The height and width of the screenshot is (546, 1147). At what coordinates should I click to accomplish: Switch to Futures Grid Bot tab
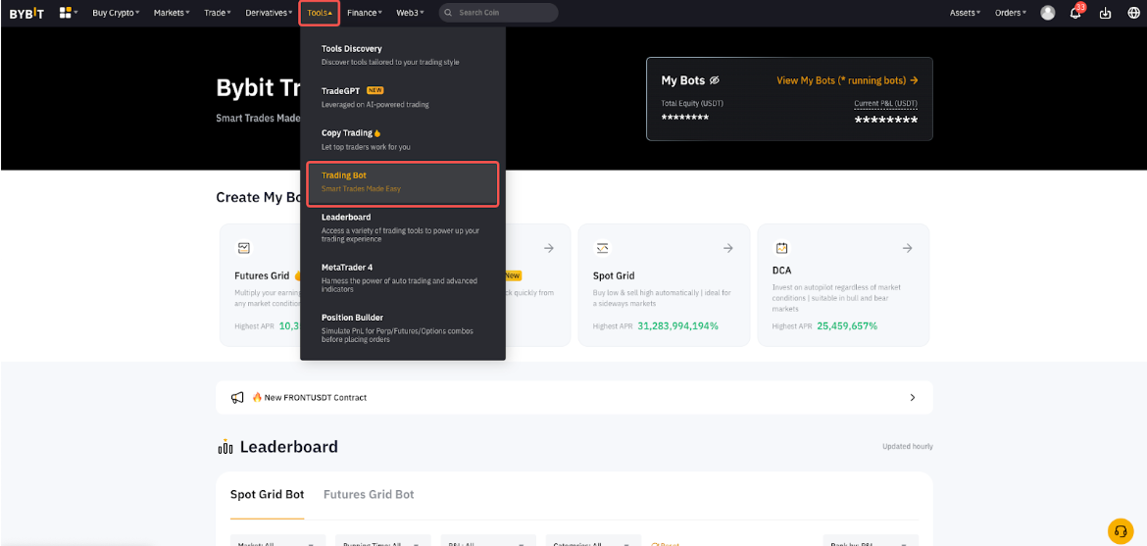coord(369,495)
